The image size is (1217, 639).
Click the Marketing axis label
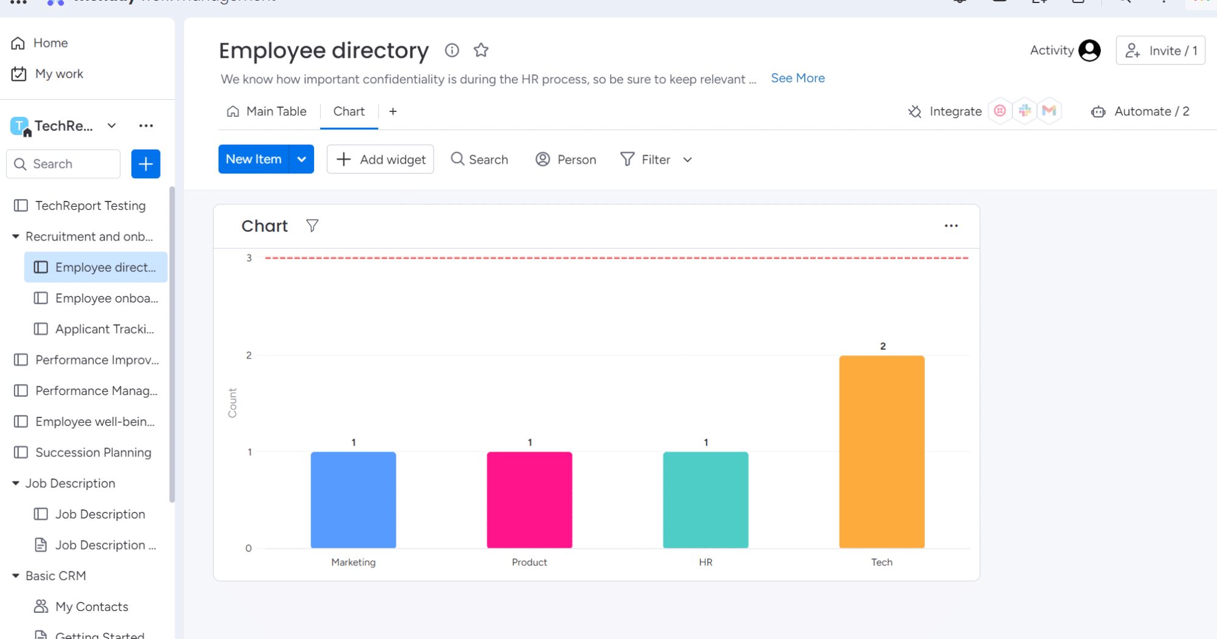pyautogui.click(x=353, y=562)
